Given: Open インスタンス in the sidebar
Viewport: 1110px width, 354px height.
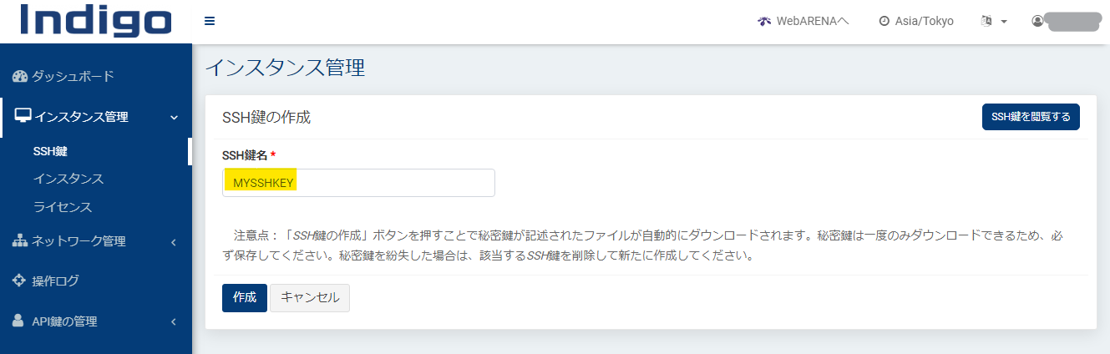Looking at the screenshot, I should pyautogui.click(x=68, y=179).
